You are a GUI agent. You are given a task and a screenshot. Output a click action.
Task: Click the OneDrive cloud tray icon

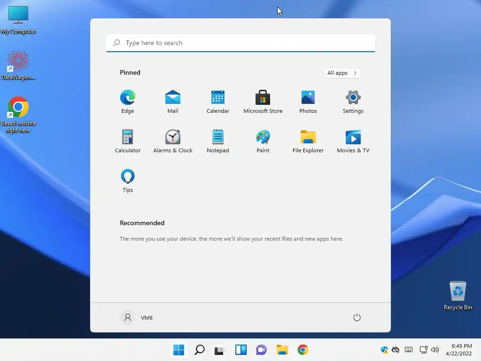pyautogui.click(x=396, y=350)
